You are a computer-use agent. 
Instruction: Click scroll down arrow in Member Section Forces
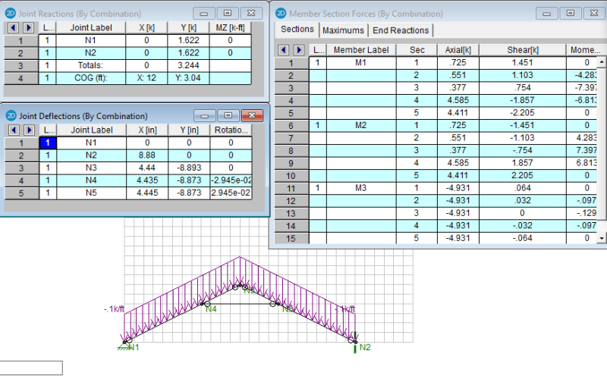pos(602,238)
